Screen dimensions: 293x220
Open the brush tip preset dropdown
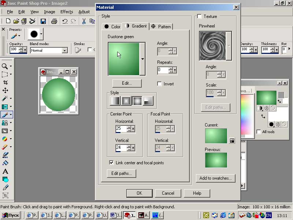pyautogui.click(x=41, y=34)
